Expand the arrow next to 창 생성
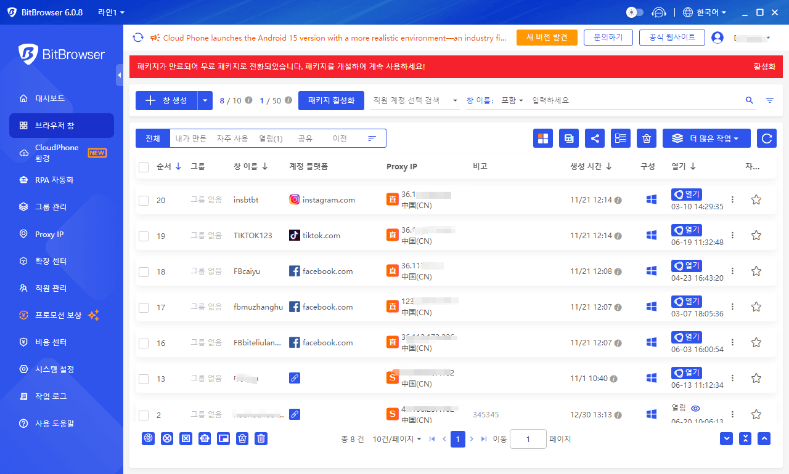 point(205,100)
